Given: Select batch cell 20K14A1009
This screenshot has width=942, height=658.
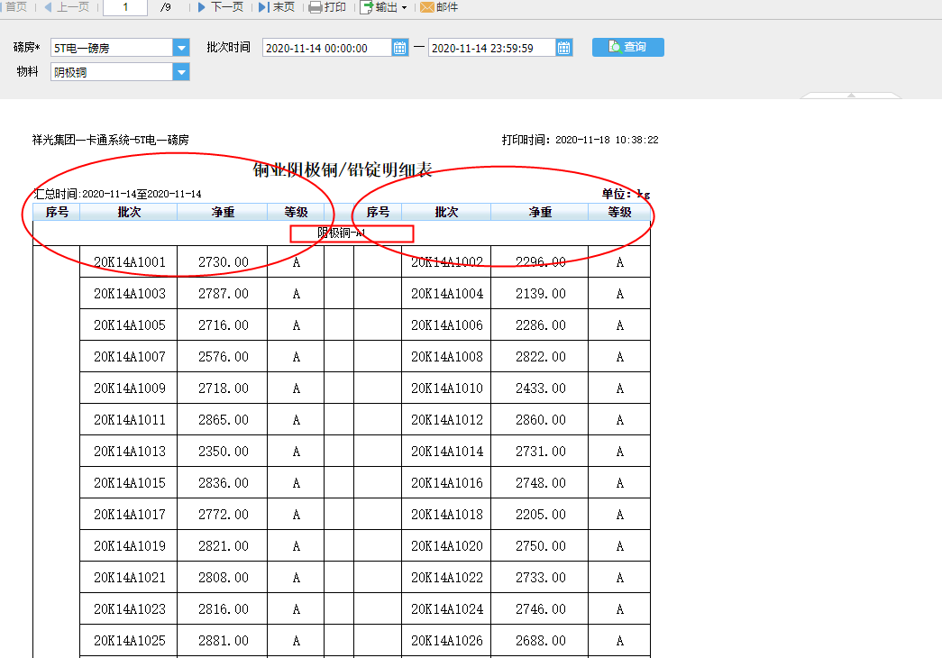Looking at the screenshot, I should pos(129,388).
